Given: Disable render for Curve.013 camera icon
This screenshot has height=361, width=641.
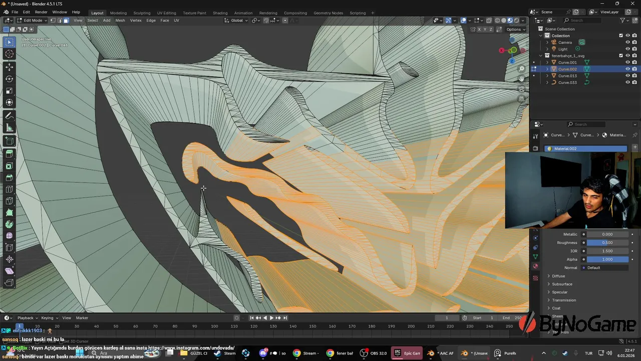Looking at the screenshot, I should (634, 76).
